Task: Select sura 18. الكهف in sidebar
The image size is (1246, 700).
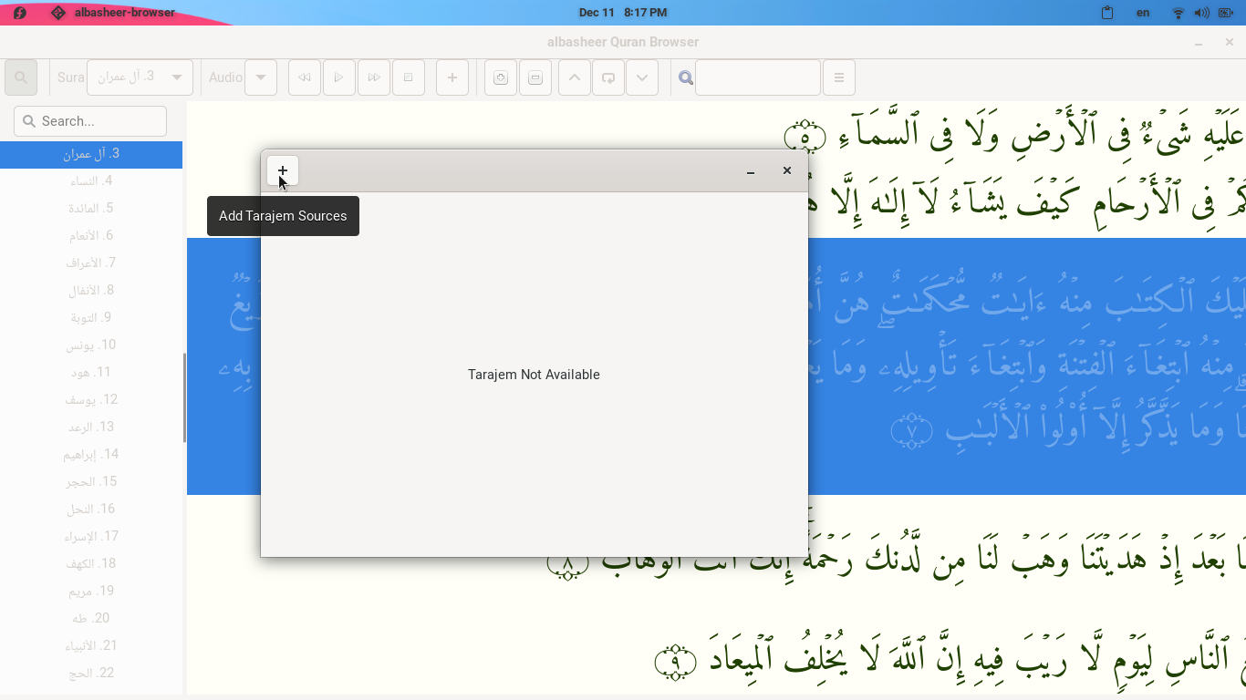Action: pyautogui.click(x=91, y=564)
